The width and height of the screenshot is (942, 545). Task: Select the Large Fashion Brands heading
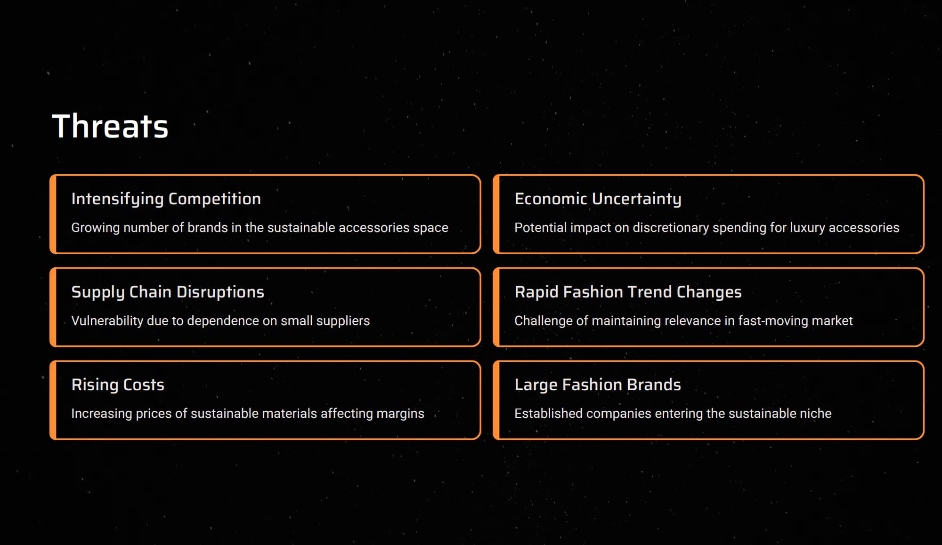click(x=598, y=385)
